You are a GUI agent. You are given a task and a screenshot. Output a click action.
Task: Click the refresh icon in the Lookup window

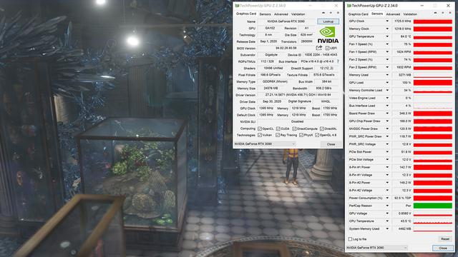[331, 13]
